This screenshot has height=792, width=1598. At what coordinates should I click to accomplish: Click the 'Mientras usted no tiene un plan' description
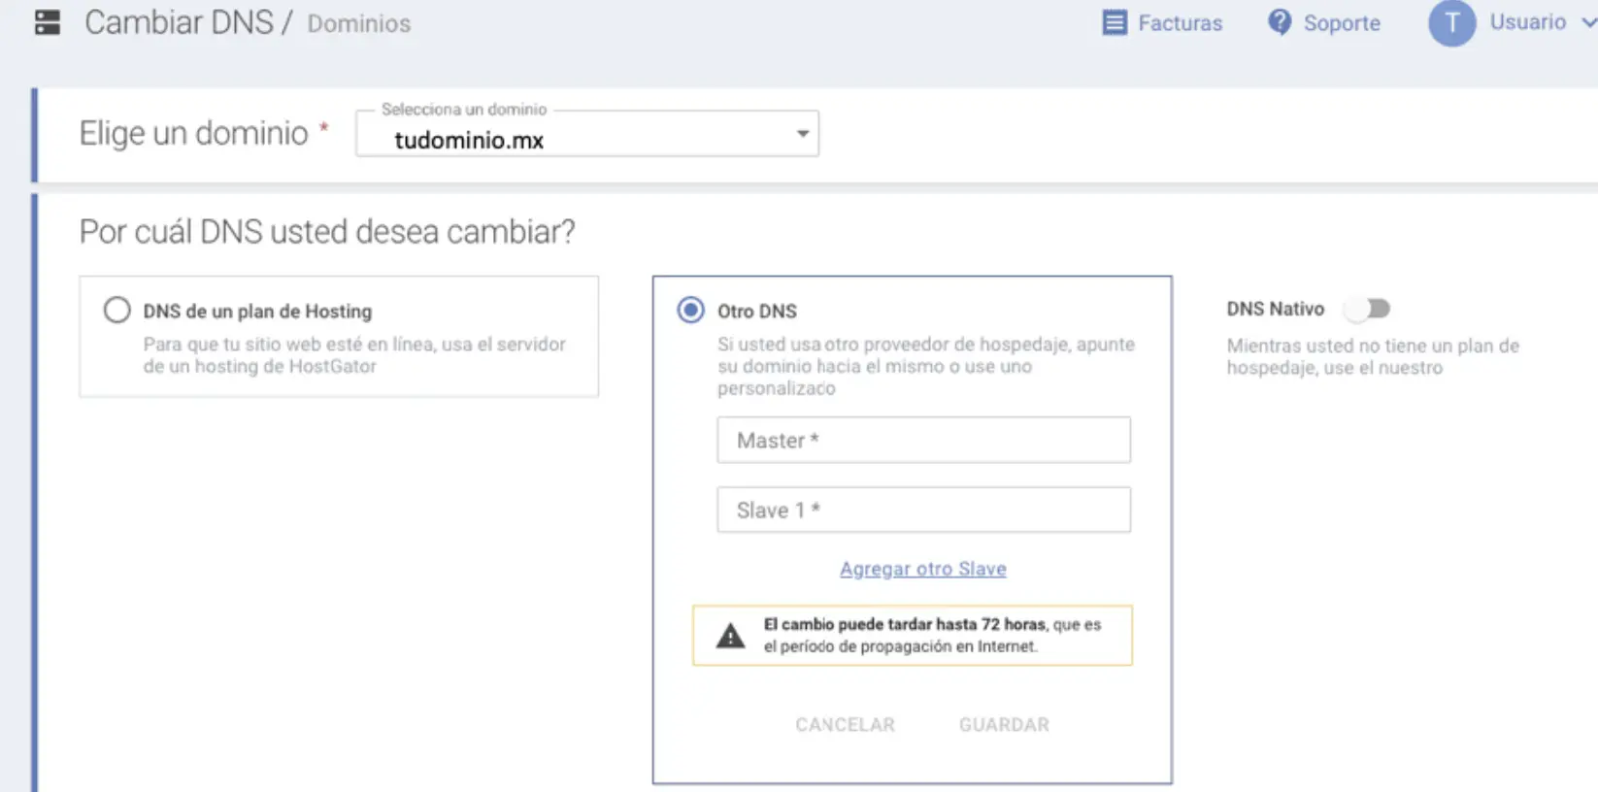click(x=1373, y=356)
